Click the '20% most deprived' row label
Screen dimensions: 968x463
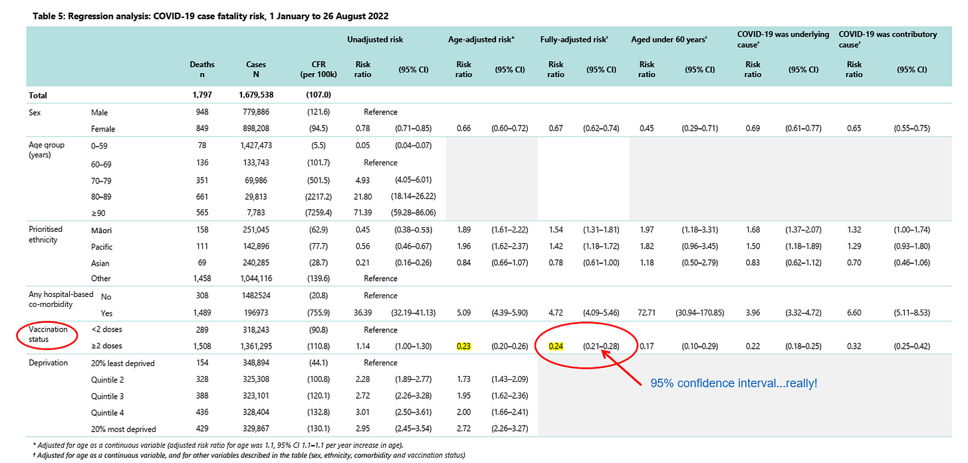[x=122, y=429]
